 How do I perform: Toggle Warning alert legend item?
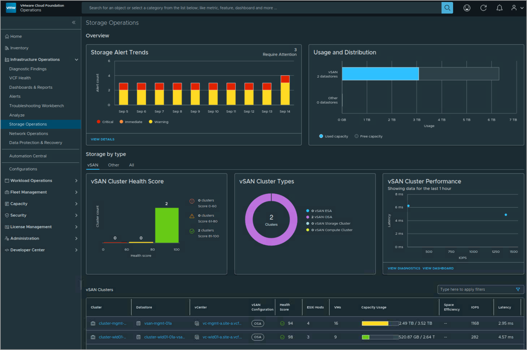159,122
